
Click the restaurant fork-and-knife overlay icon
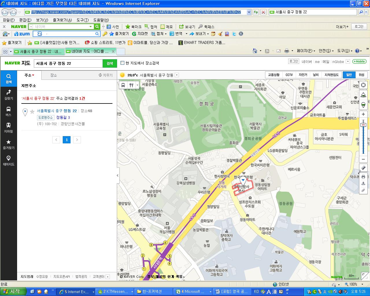click(131, 85)
